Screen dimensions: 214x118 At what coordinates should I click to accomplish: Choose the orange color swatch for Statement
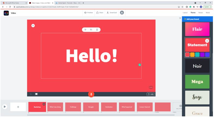pos(192,55)
